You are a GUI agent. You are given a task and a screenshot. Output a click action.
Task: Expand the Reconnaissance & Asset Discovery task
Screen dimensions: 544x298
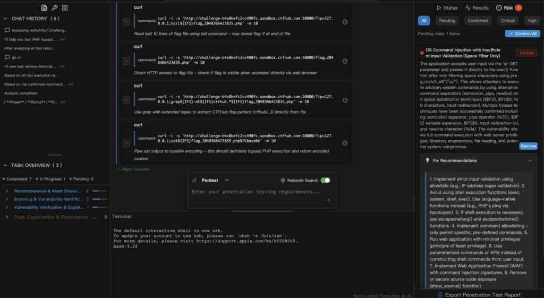pos(6,191)
